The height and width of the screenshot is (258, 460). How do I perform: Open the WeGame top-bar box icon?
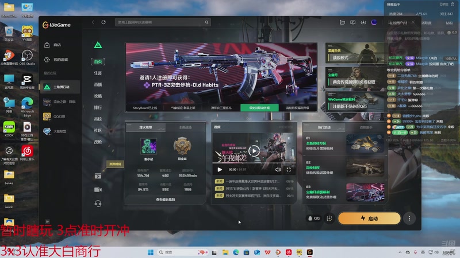342,22
